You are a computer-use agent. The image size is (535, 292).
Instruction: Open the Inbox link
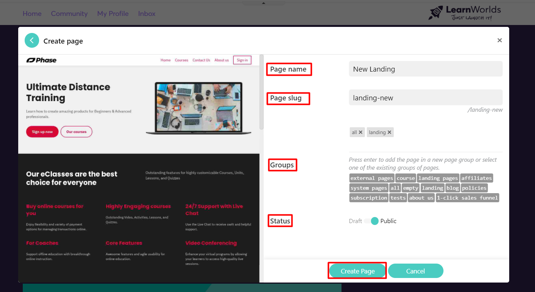click(x=146, y=14)
